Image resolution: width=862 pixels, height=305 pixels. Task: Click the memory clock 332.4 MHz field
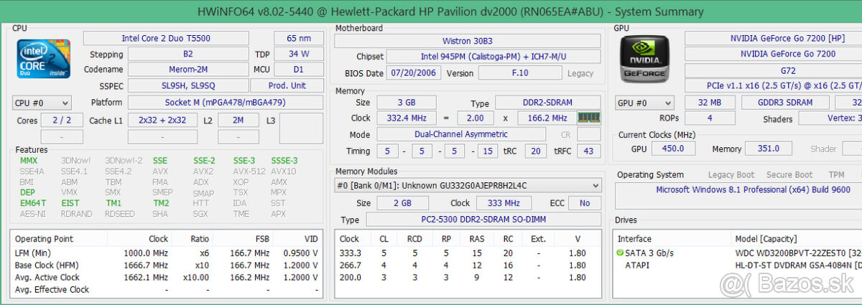coord(406,118)
